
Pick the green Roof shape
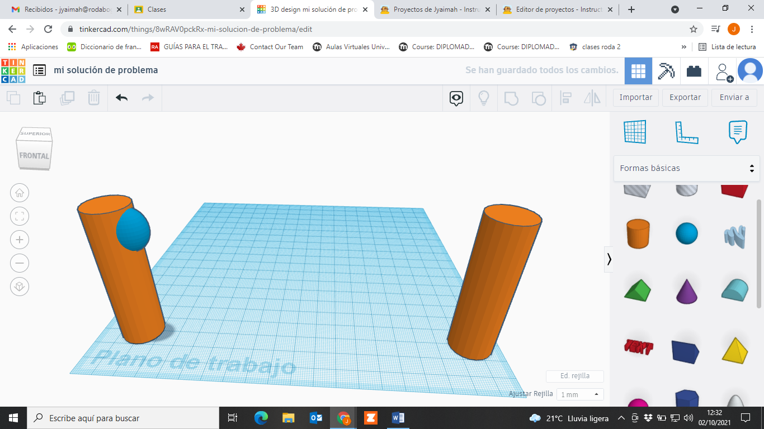pos(638,291)
